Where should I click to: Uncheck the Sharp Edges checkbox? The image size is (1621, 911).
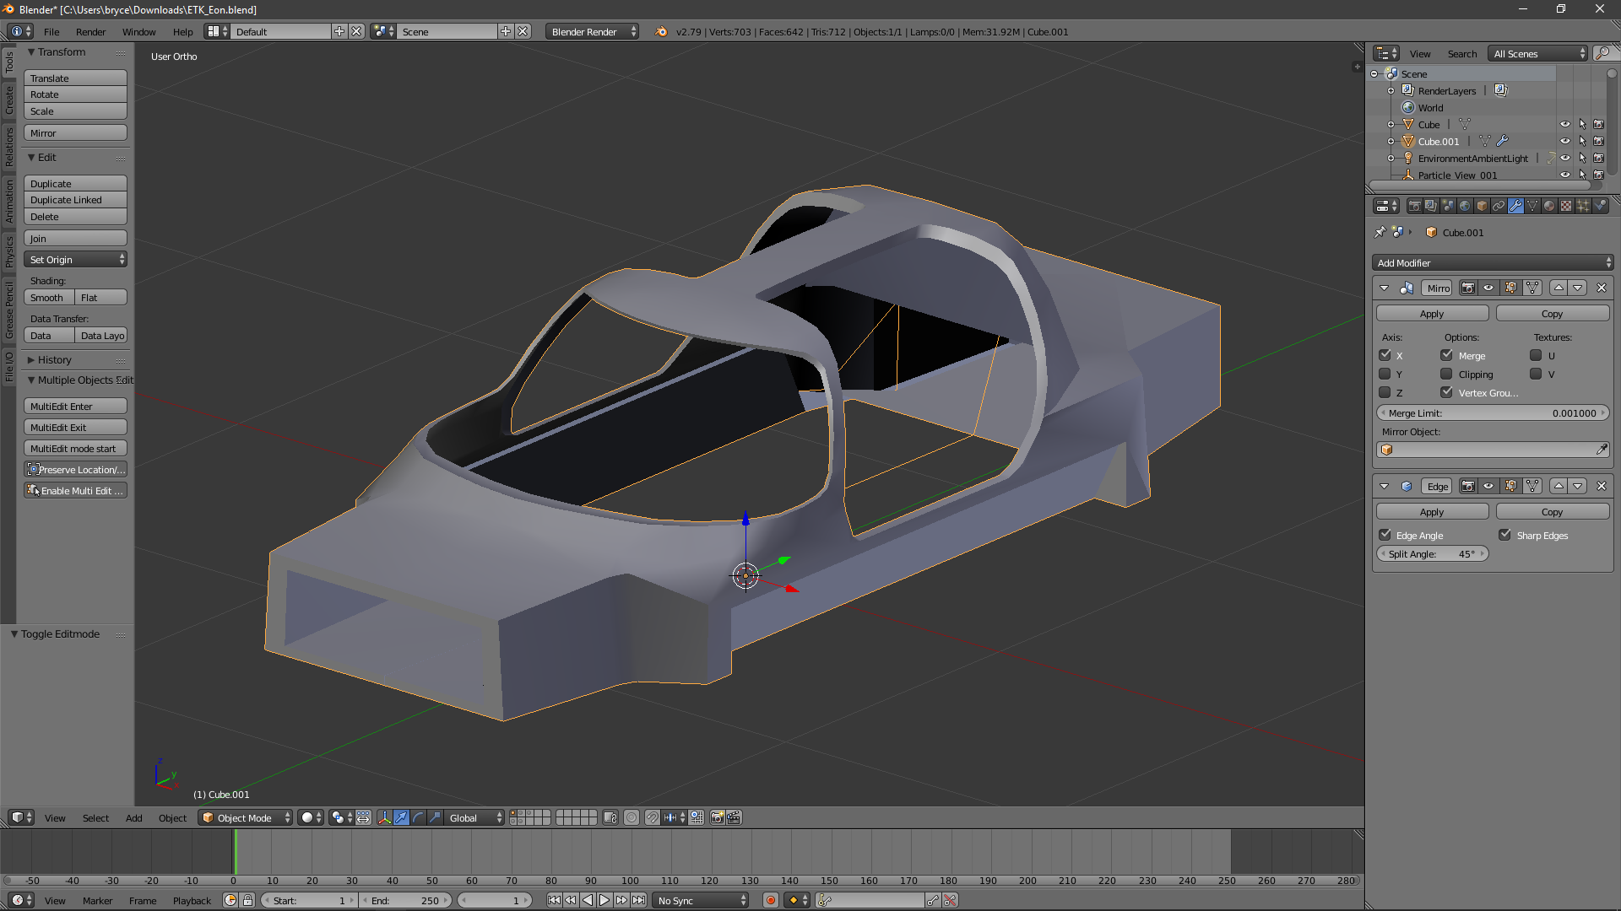[1504, 535]
